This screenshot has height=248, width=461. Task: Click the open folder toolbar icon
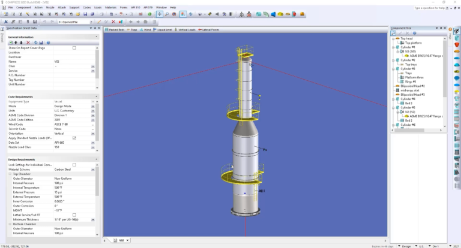tap(78, 14)
